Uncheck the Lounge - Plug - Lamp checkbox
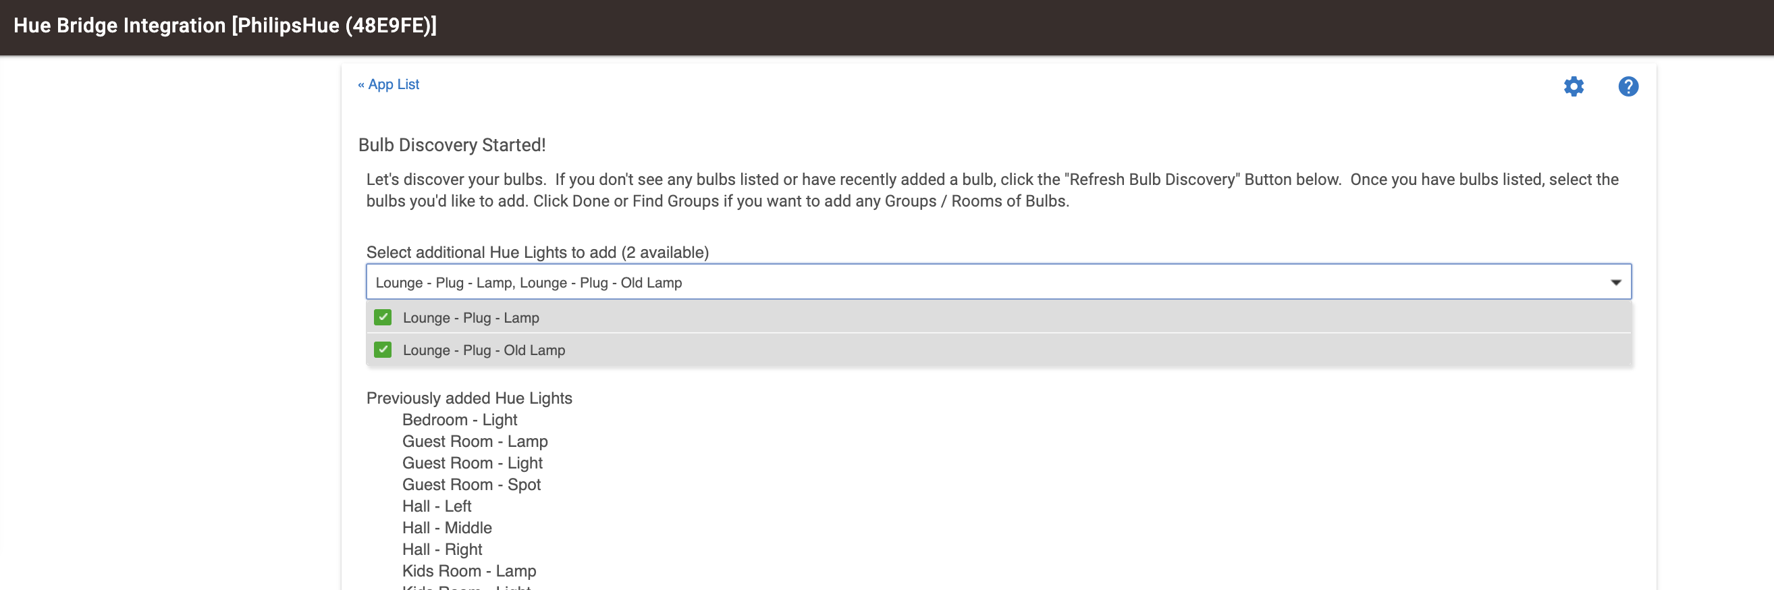 [x=383, y=317]
